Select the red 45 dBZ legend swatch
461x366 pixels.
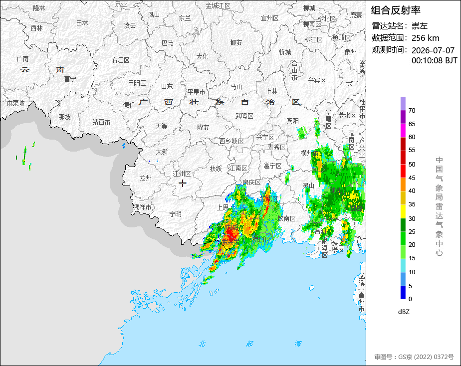(403, 171)
